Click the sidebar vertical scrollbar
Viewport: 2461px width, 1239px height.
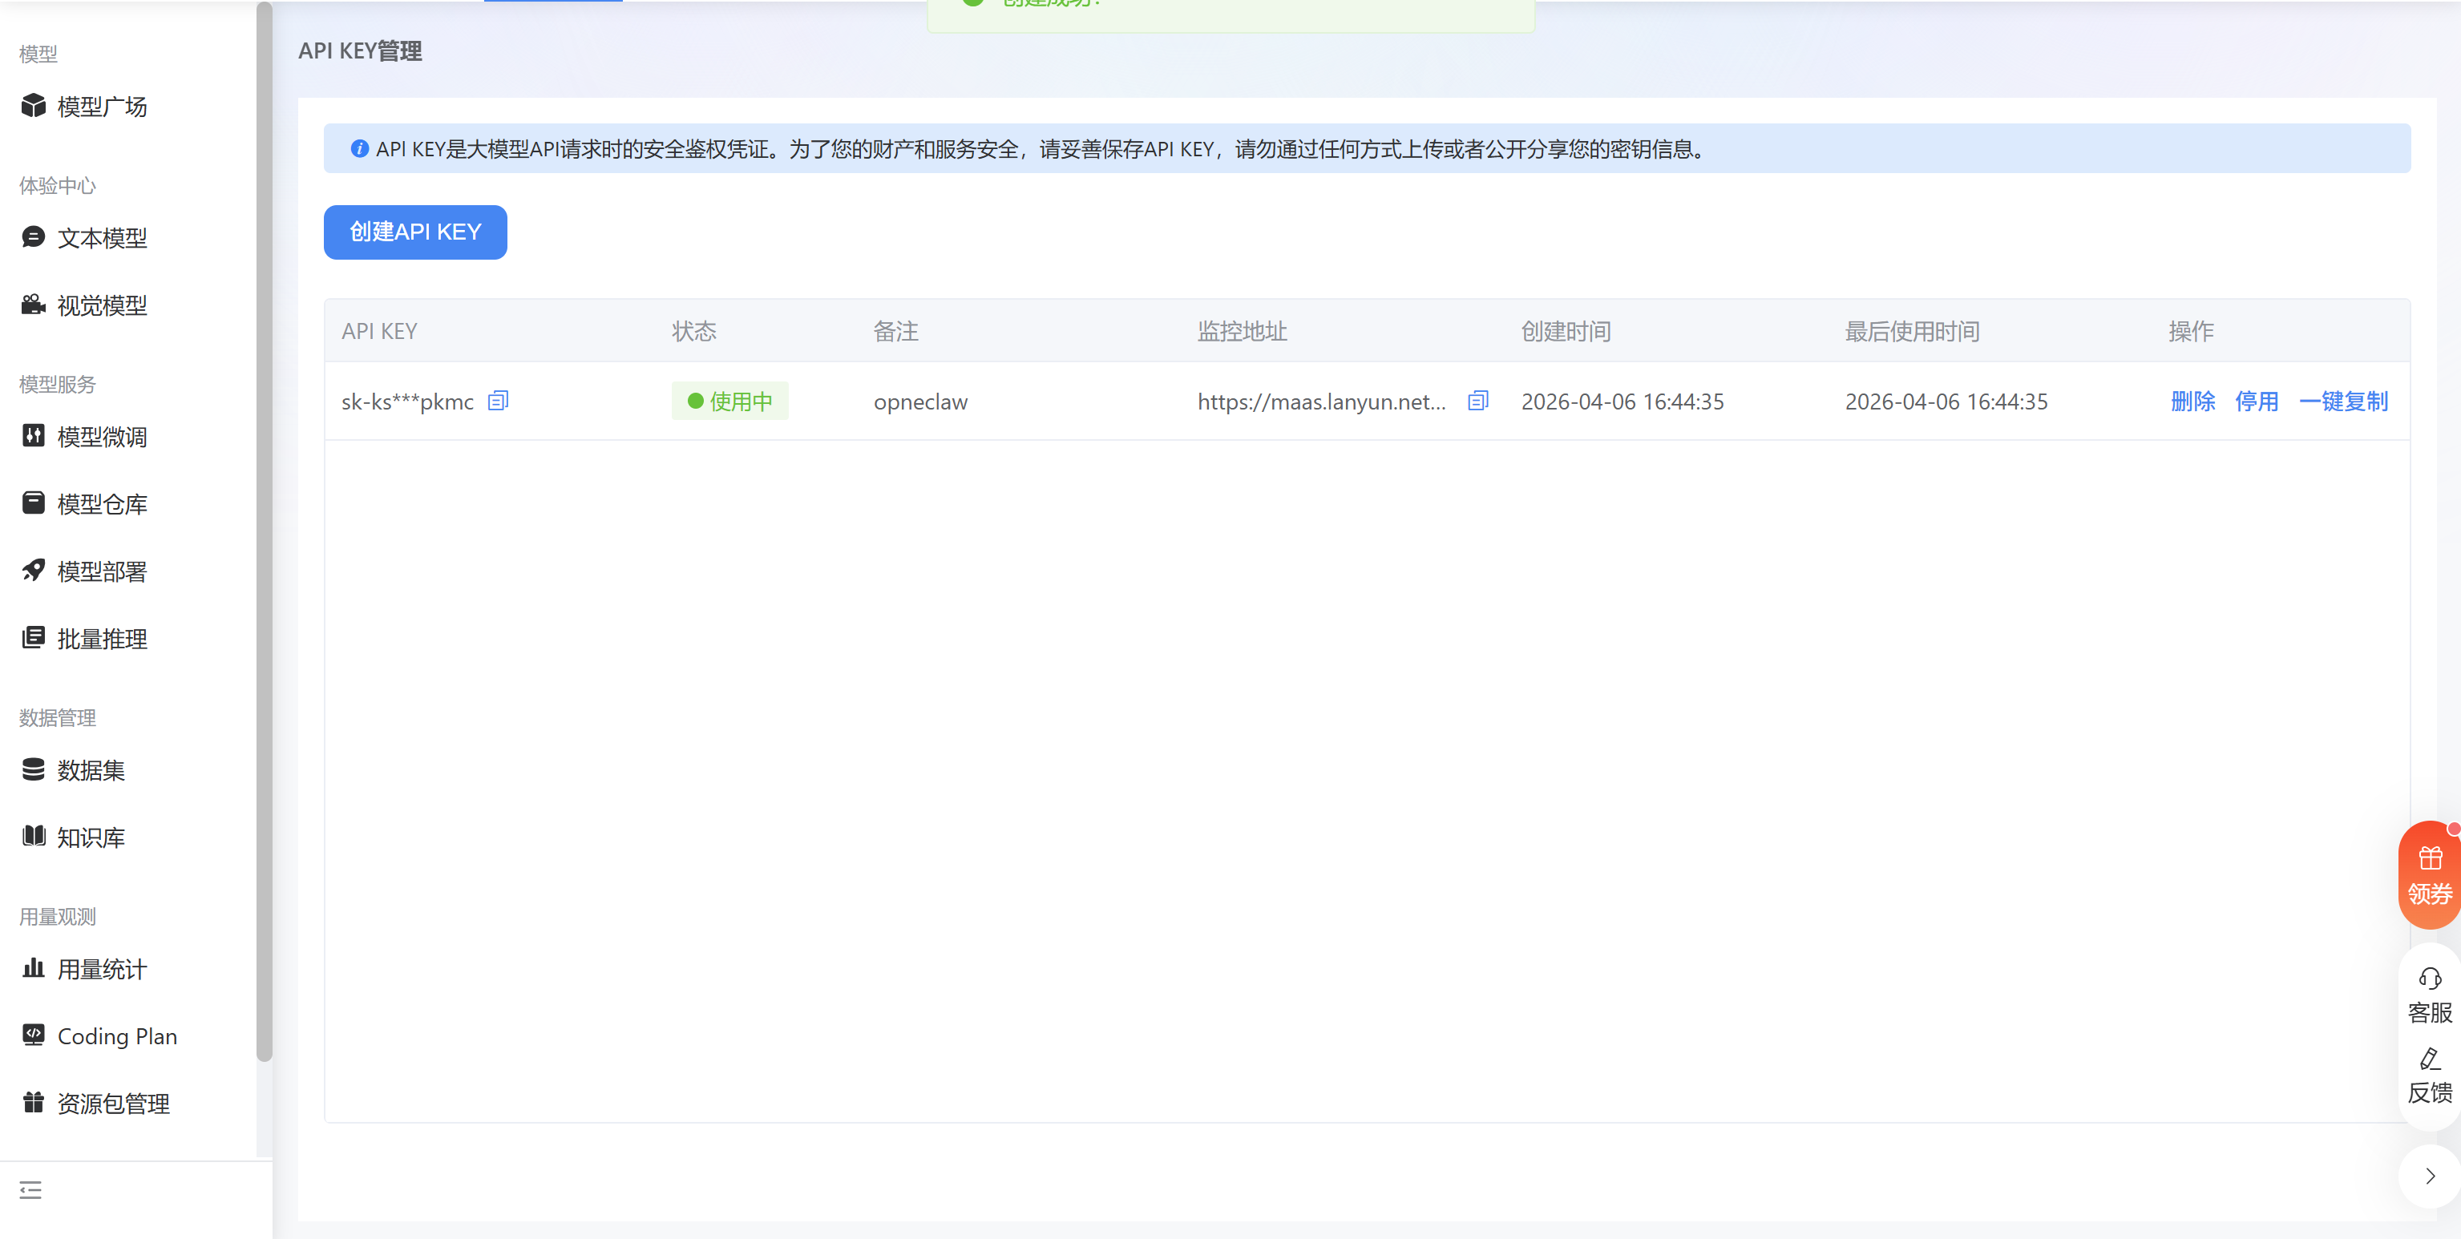coord(265,531)
